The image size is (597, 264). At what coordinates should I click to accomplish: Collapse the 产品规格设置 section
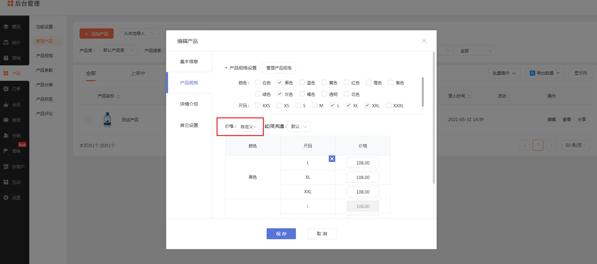tap(226, 68)
